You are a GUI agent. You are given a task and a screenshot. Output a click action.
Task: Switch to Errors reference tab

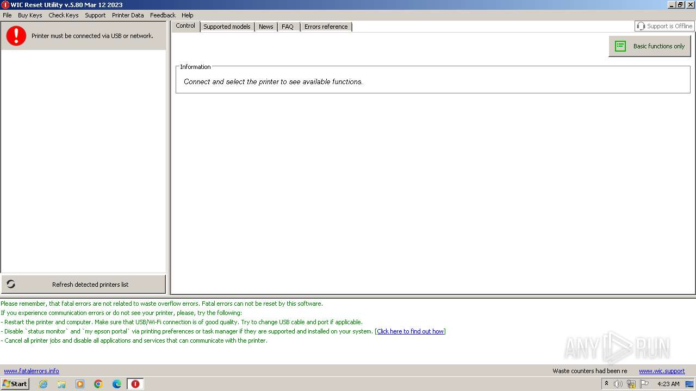326,27
